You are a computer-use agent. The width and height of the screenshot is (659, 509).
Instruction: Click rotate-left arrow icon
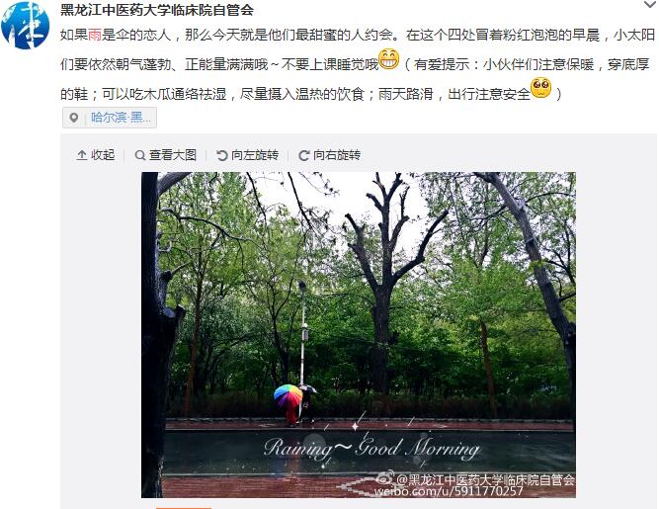point(221,155)
